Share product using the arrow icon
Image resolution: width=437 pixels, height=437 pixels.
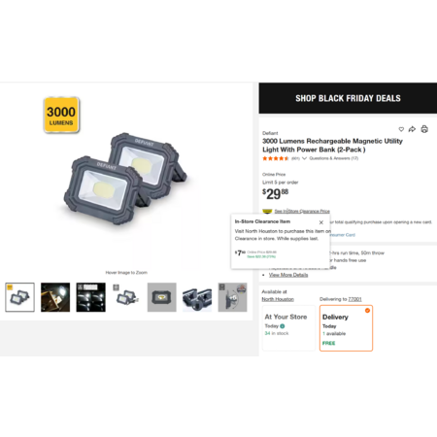[412, 129]
